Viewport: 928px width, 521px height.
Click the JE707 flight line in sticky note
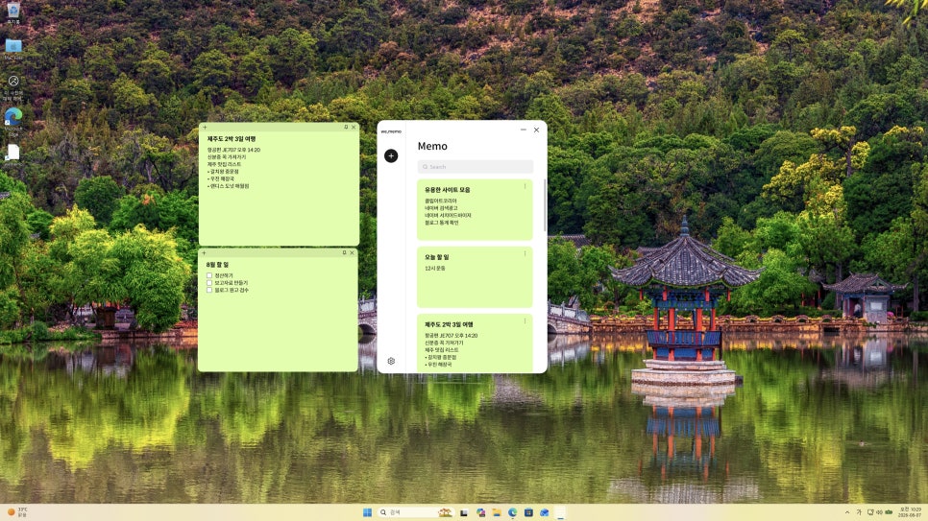233,151
